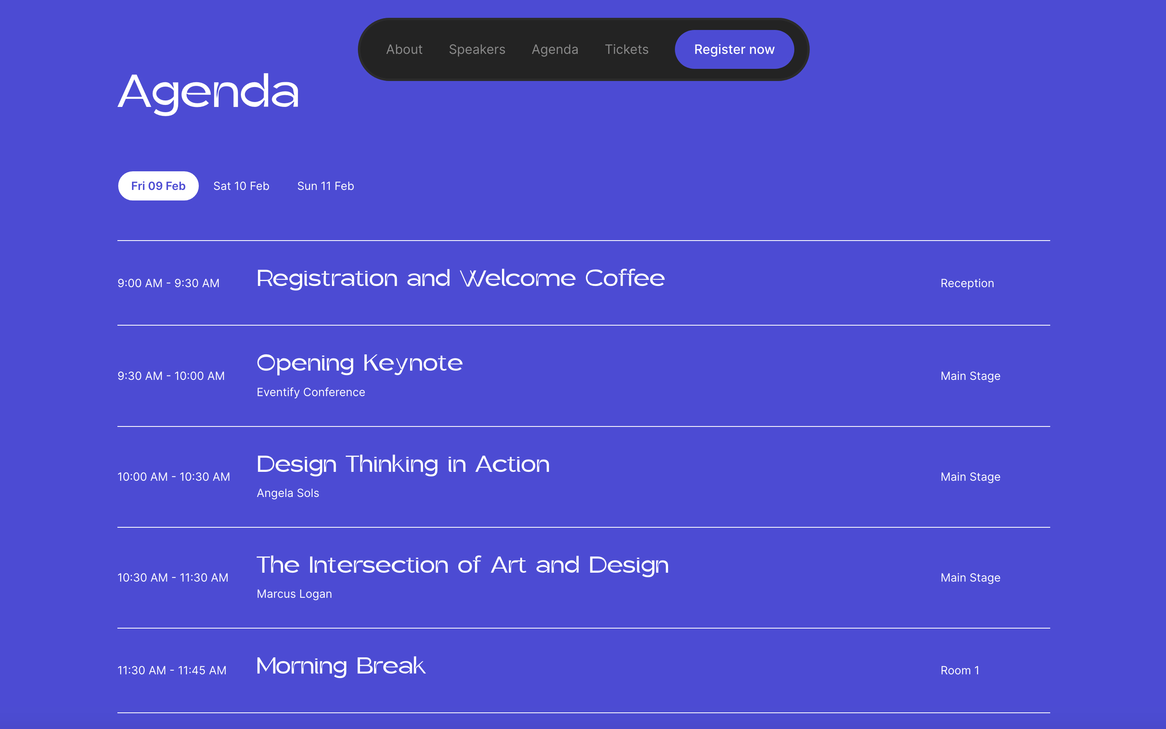Click speaker name Angela Sols
1166x729 pixels.
[287, 493]
